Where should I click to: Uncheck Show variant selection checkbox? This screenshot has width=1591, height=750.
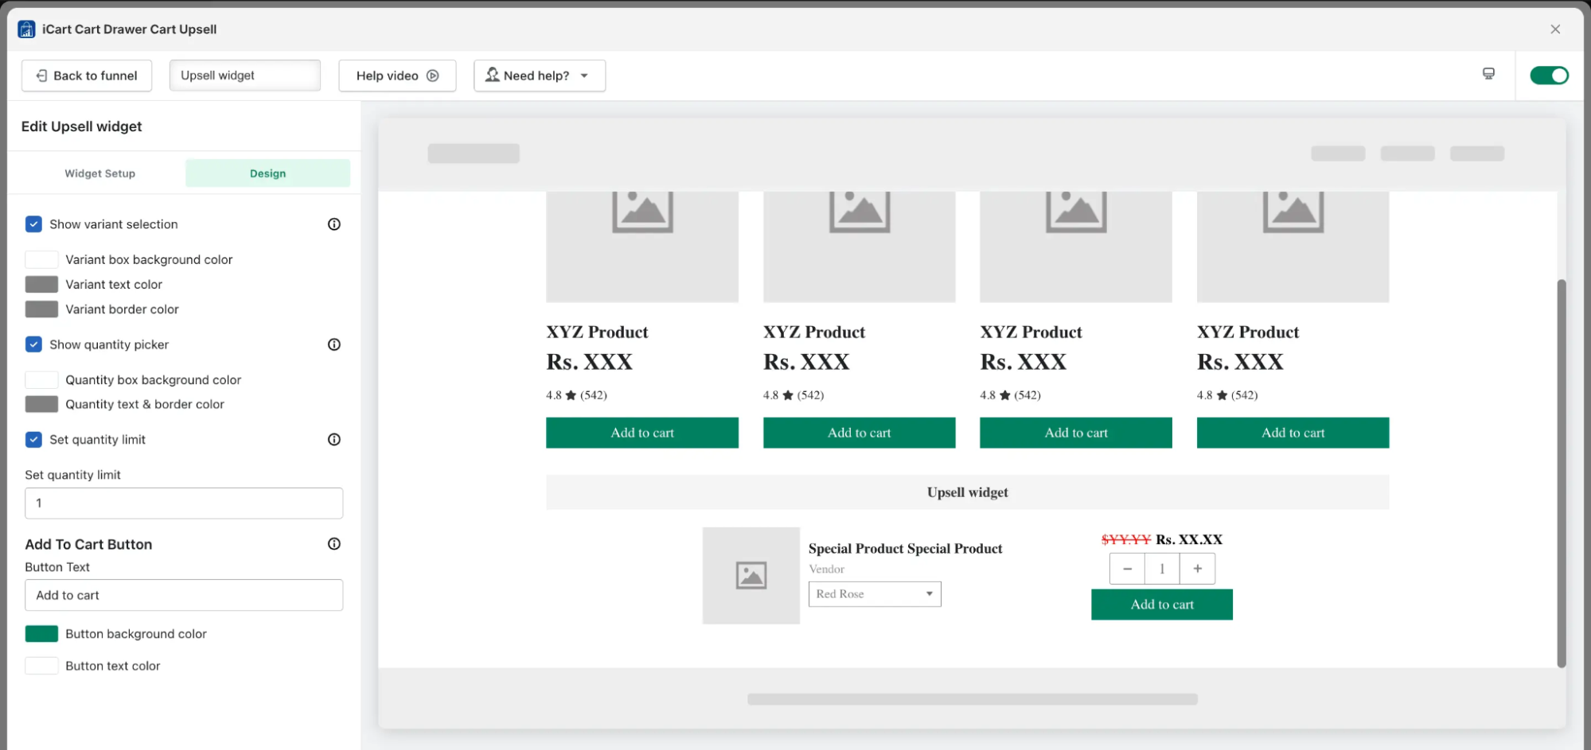pos(33,224)
